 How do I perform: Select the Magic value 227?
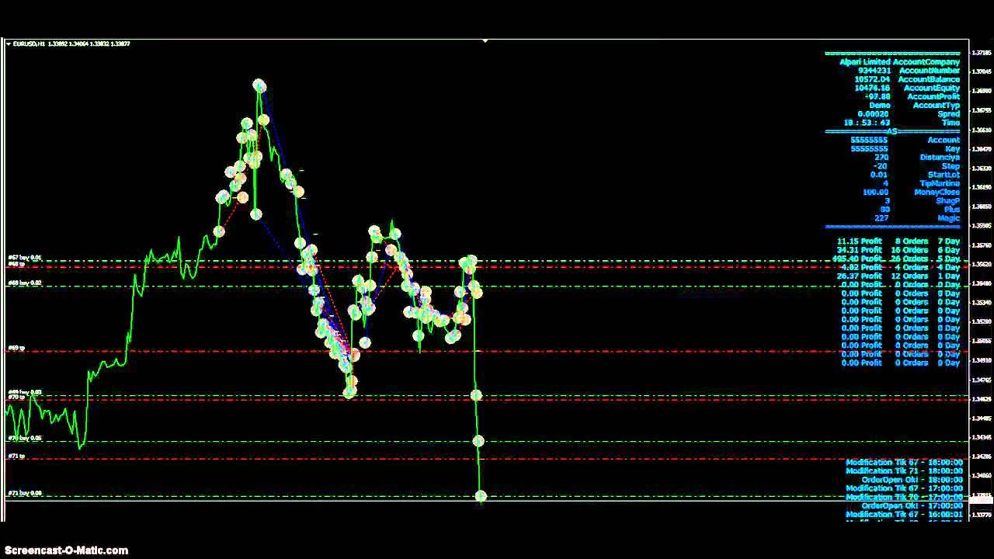[x=881, y=218]
